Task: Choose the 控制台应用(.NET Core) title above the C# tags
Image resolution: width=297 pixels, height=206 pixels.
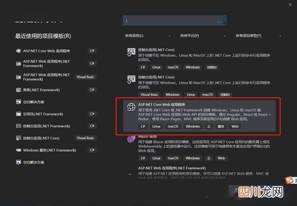Action: pos(156,50)
